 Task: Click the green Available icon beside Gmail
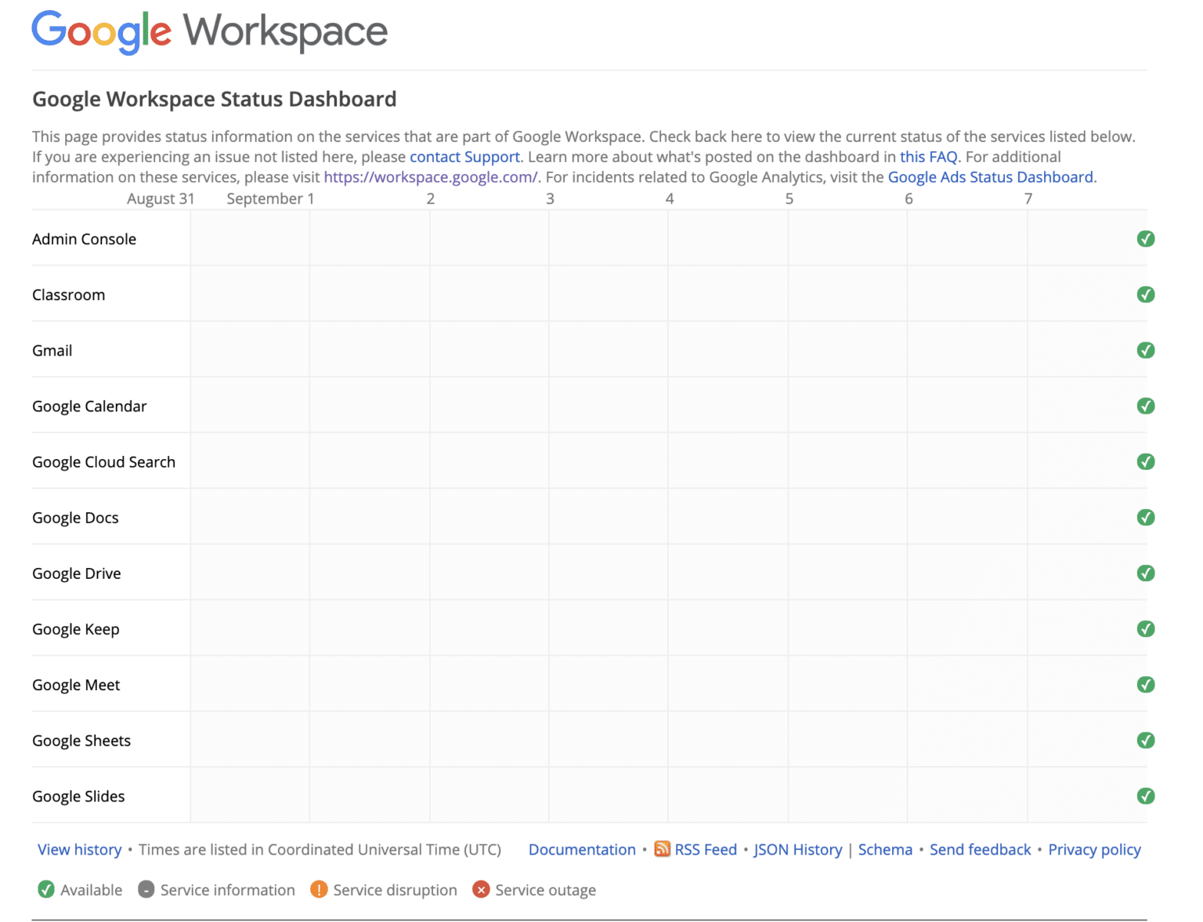click(1146, 350)
